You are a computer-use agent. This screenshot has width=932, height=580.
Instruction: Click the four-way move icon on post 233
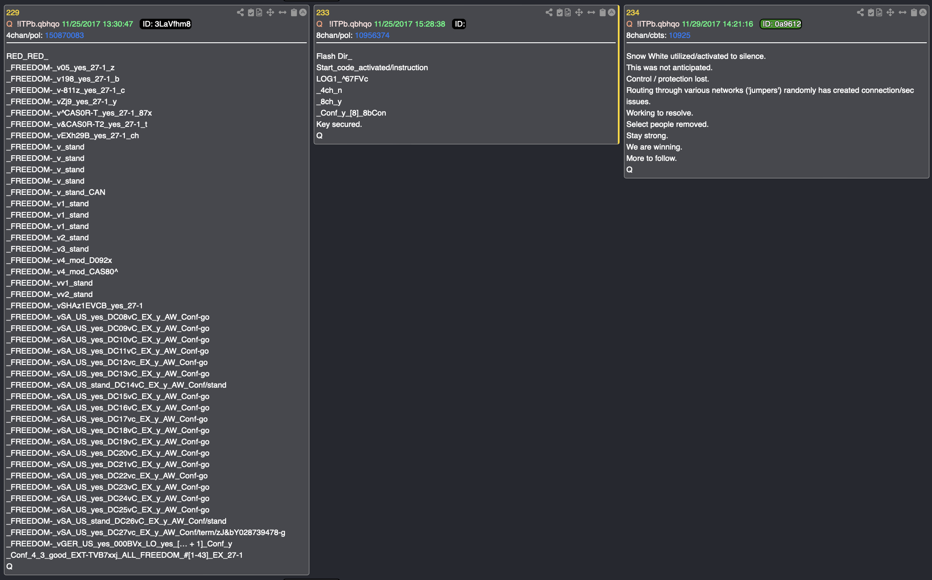[x=579, y=12]
